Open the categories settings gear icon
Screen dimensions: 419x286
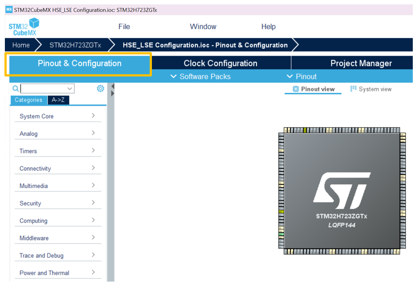click(101, 88)
